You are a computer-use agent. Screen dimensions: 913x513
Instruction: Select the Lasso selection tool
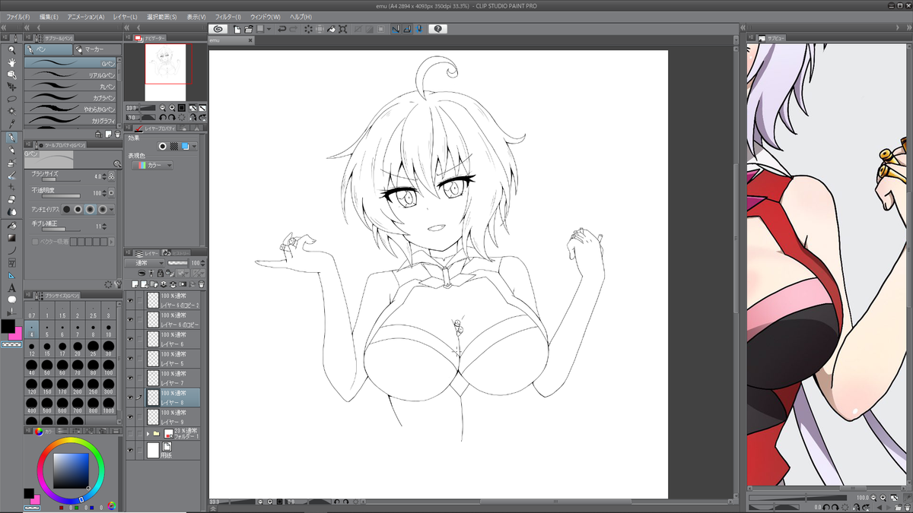click(11, 99)
